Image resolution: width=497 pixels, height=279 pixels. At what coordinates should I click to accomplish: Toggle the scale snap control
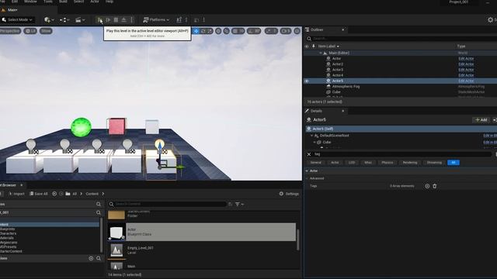coord(271,31)
